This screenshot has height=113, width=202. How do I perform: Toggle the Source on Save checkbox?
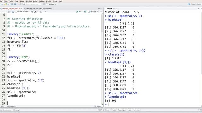pos(16,12)
